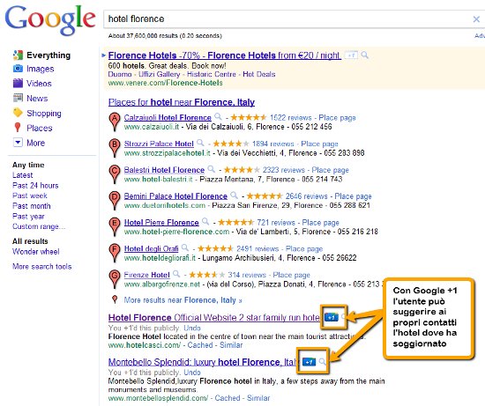Click map marker G for Firenze Hotel

115,278
